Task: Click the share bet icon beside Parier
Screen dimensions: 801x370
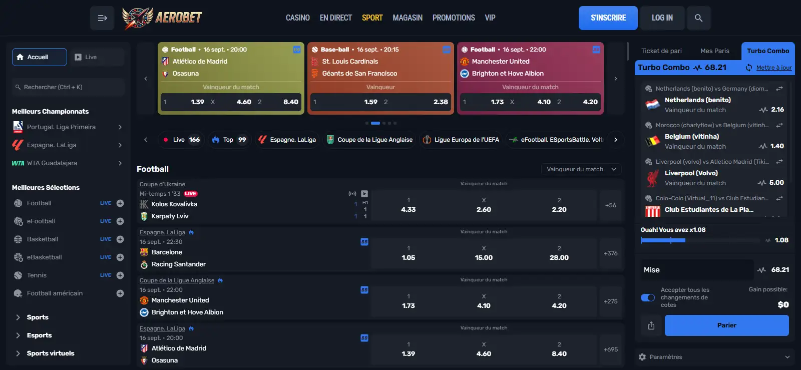Action: (651, 325)
